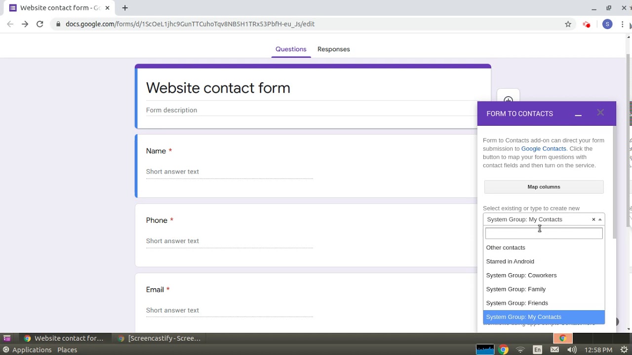
Task: Click the browser back arrow
Action: (x=10, y=24)
